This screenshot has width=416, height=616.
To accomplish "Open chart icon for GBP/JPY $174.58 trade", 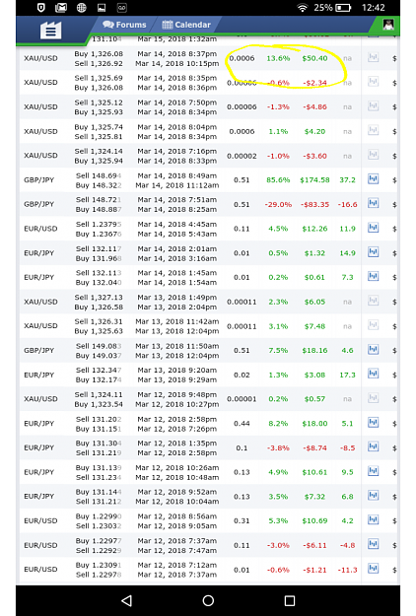I will (x=373, y=179).
